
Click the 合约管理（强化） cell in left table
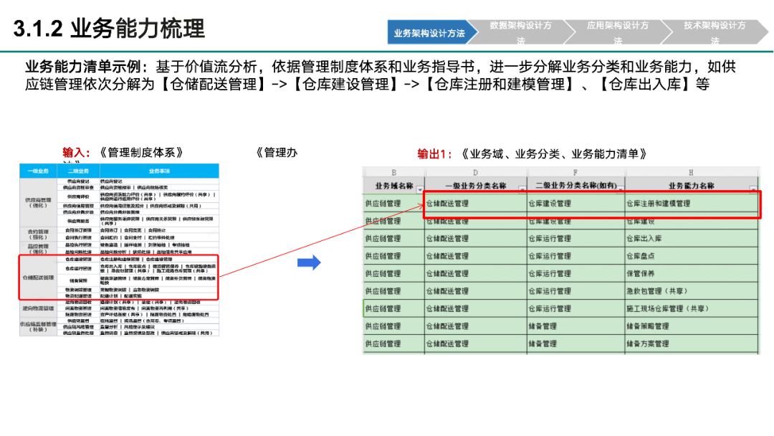point(38,234)
